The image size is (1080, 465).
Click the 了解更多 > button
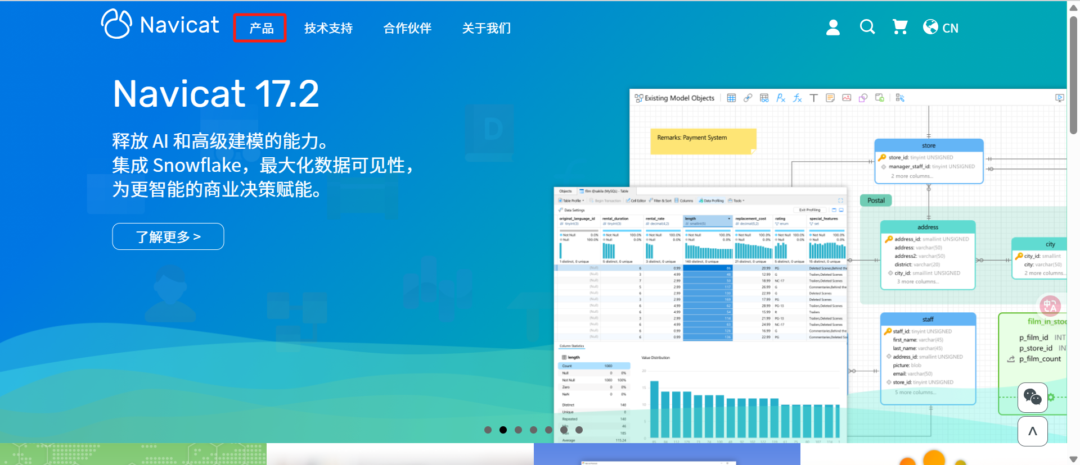pyautogui.click(x=168, y=236)
